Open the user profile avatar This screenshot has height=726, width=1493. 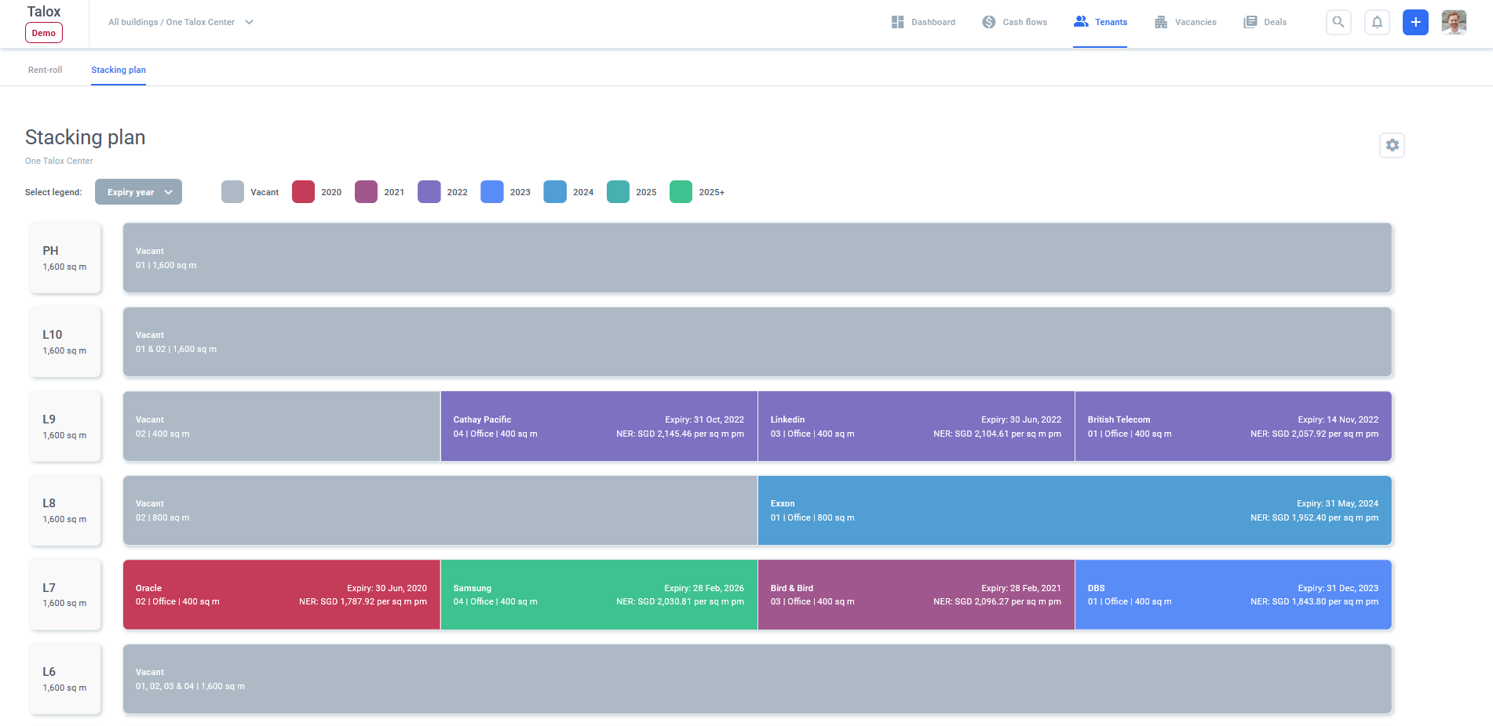[x=1454, y=22]
